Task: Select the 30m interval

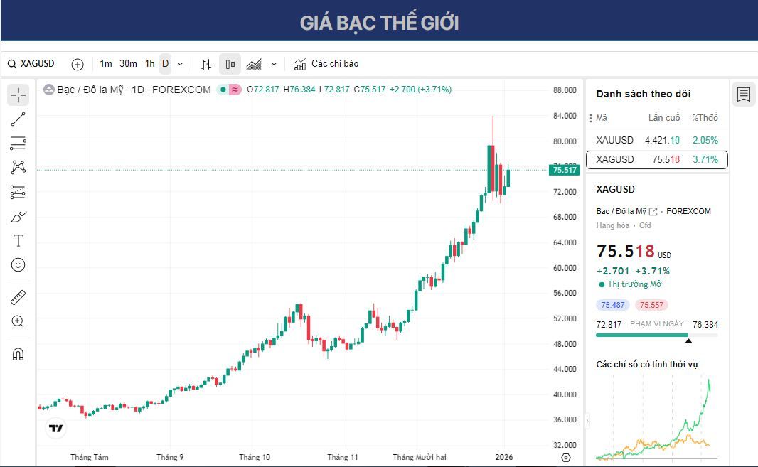Action: coord(129,63)
